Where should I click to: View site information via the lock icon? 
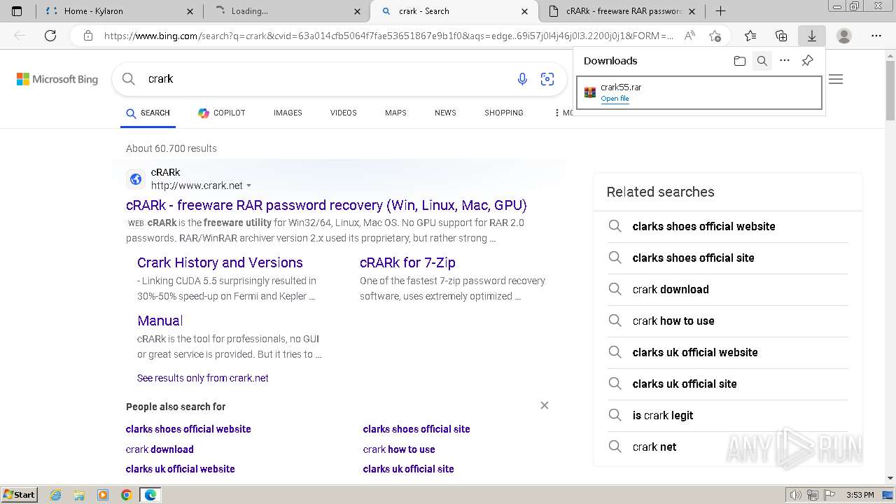[88, 36]
